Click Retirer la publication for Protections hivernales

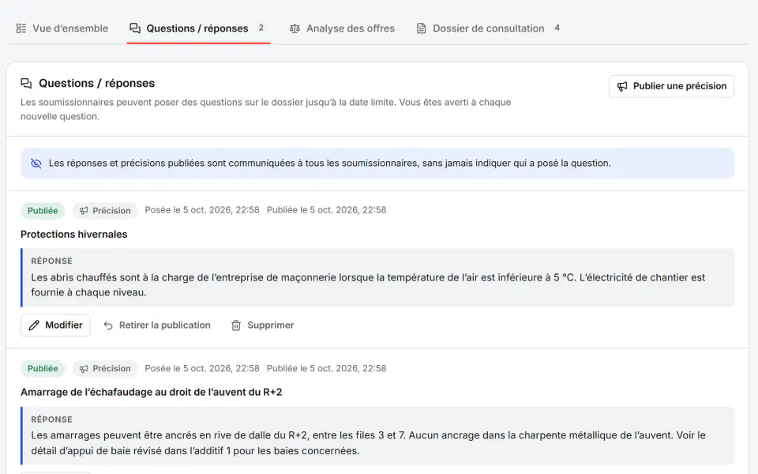(x=157, y=325)
